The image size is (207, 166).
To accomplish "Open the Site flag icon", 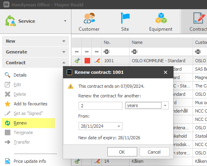I will tap(125, 18).
